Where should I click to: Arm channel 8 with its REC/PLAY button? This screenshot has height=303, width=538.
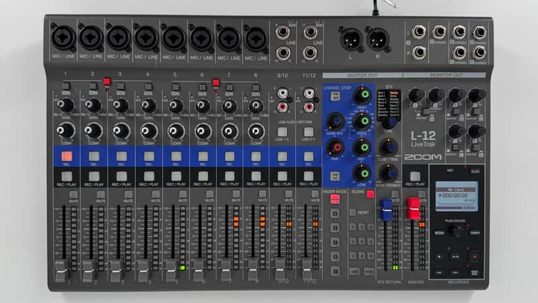point(256,176)
